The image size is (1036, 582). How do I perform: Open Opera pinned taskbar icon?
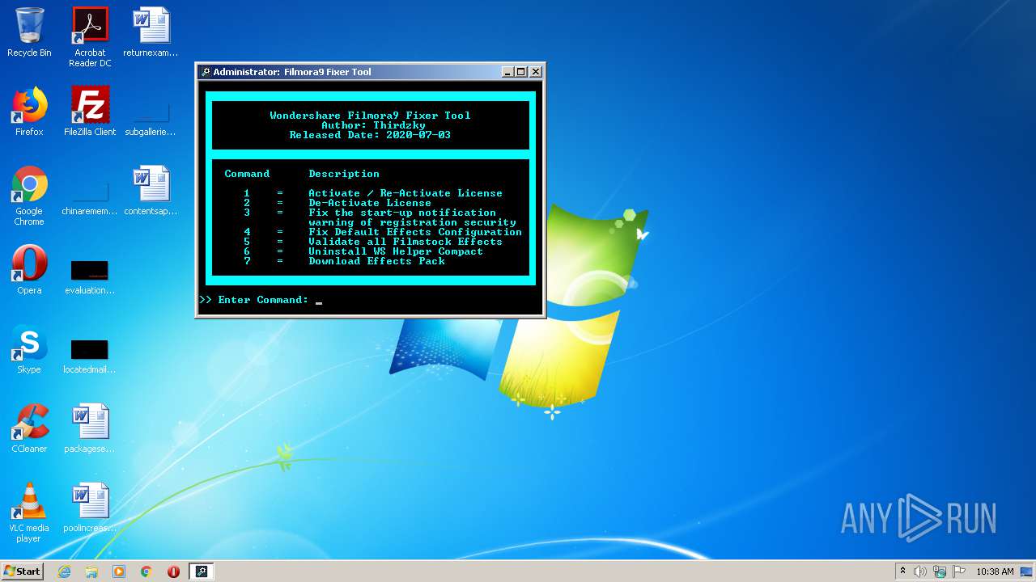[x=173, y=571]
